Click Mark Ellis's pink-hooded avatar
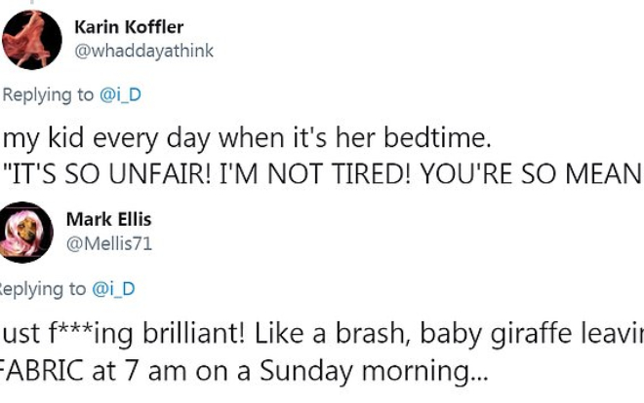Screen dimensions: 644x403 [x=27, y=231]
